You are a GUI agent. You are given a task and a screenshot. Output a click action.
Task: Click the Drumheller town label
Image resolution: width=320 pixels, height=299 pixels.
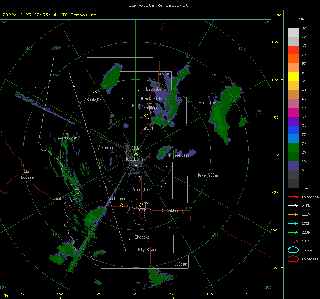(208, 175)
